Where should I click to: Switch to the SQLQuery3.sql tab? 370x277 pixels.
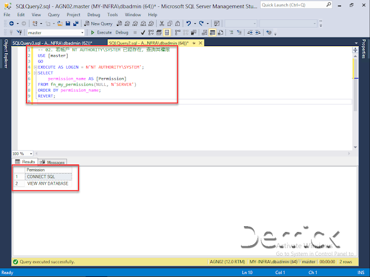(x=53, y=43)
